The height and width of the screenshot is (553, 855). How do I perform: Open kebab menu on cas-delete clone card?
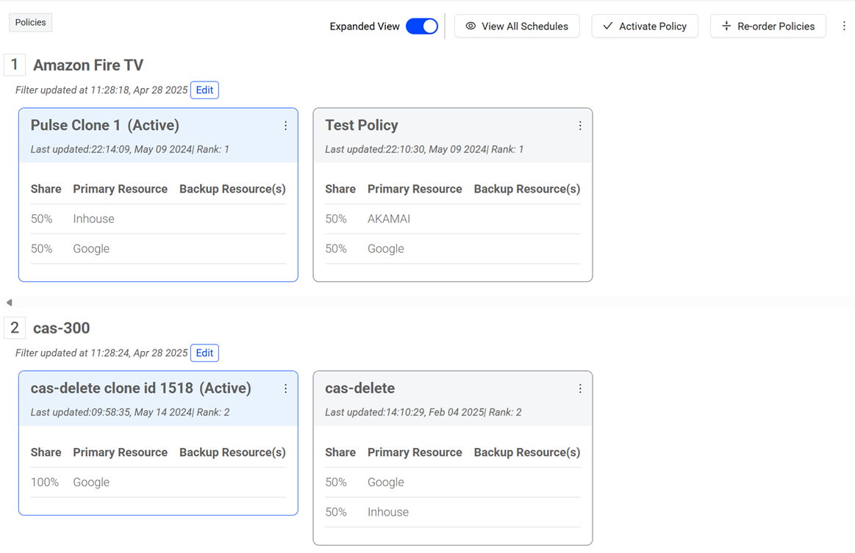pos(286,388)
